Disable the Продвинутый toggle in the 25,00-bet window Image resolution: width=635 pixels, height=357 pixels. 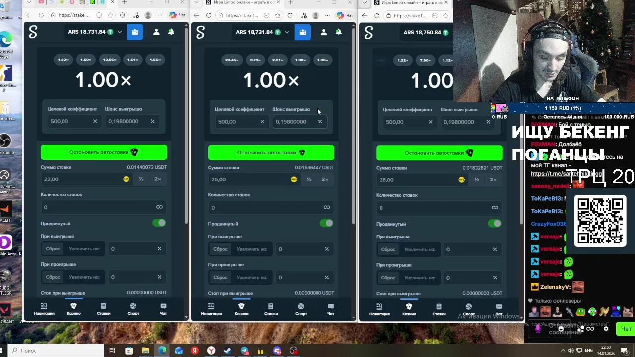(x=327, y=223)
